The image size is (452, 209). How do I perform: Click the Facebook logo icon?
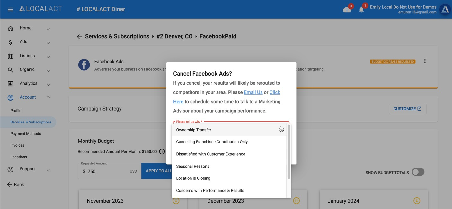(84, 65)
